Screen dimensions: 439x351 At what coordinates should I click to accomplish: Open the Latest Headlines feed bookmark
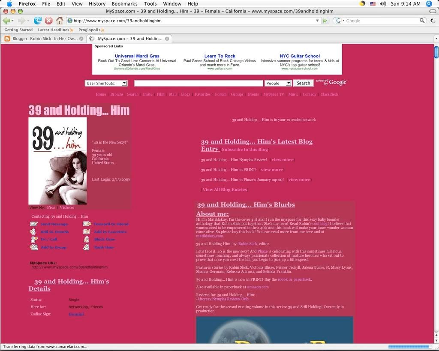55,30
